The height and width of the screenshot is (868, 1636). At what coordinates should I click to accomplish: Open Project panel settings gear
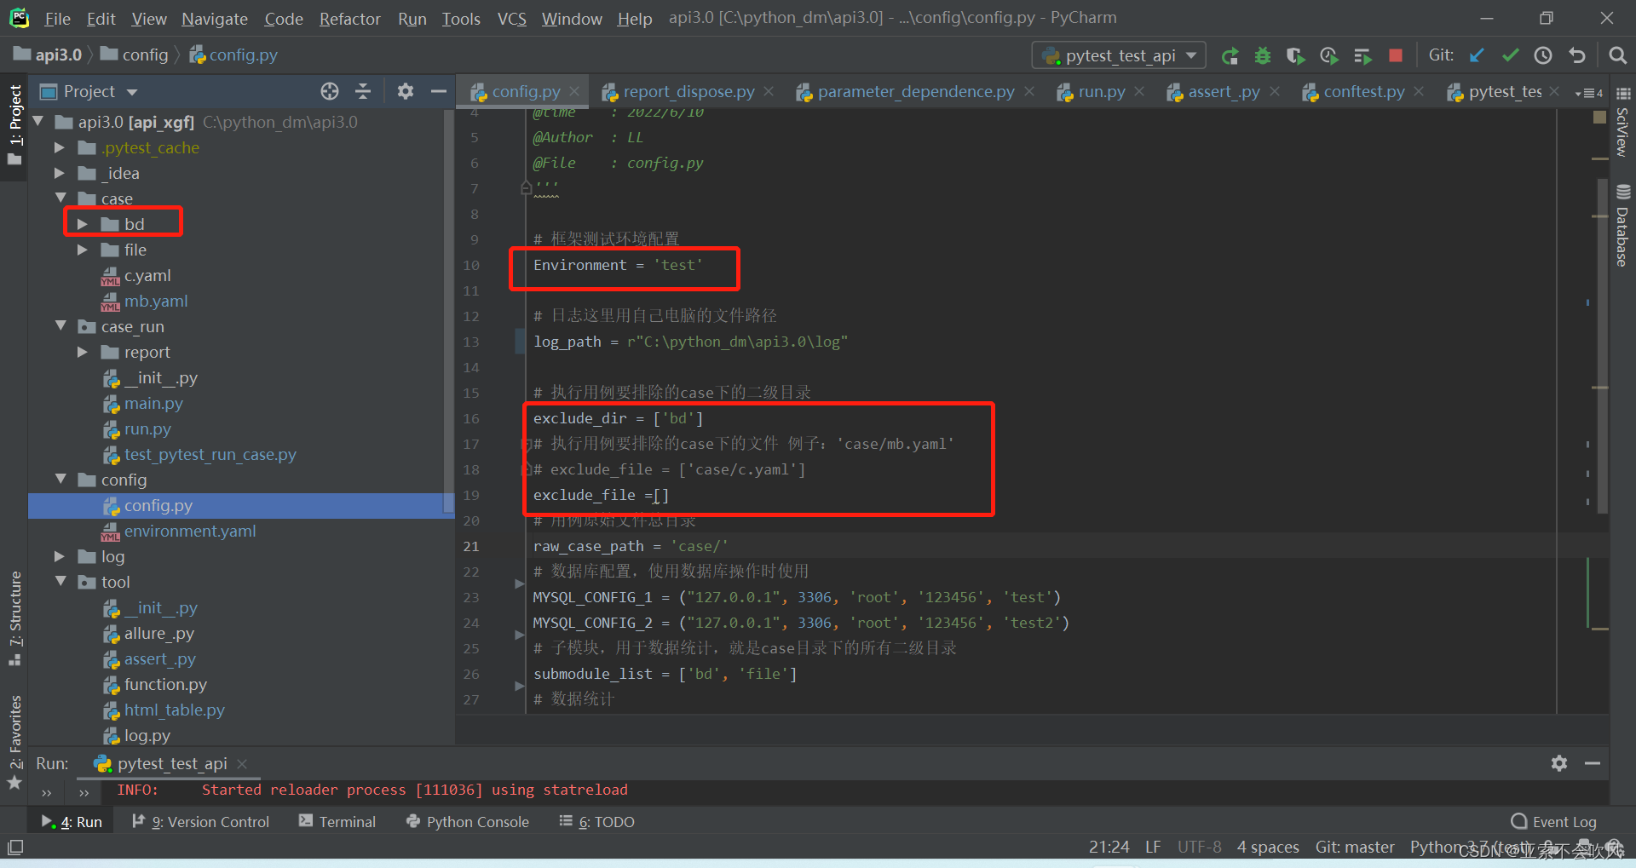coord(406,91)
